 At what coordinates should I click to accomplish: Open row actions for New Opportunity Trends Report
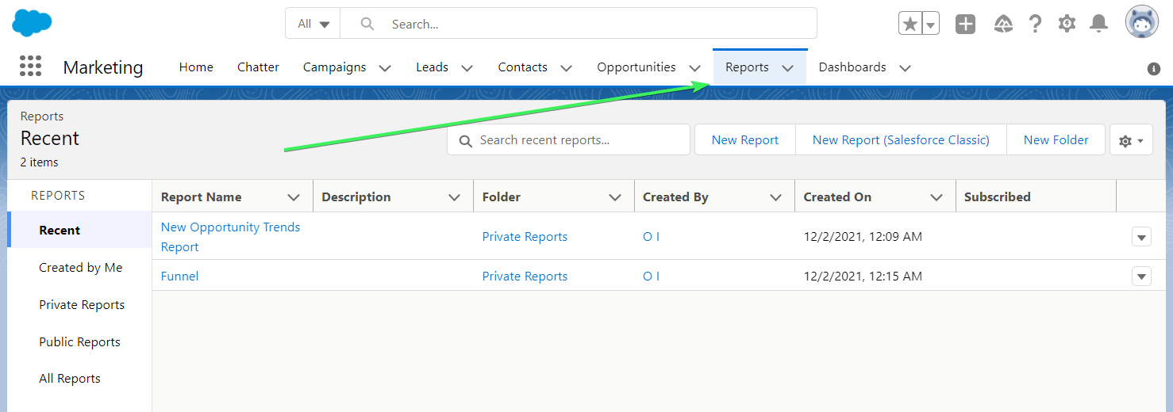(1141, 236)
